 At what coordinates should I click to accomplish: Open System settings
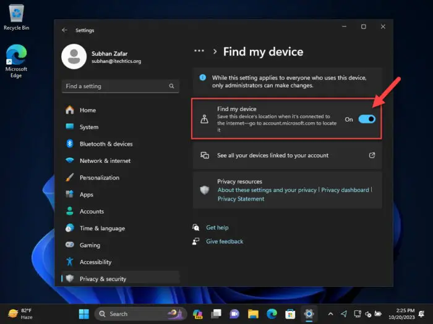pyautogui.click(x=121, y=127)
